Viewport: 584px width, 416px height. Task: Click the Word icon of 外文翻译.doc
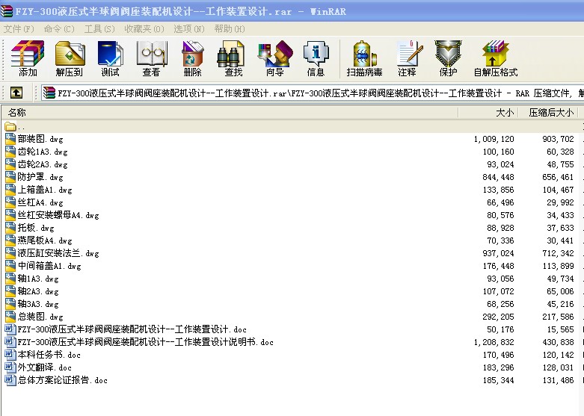tap(10, 367)
